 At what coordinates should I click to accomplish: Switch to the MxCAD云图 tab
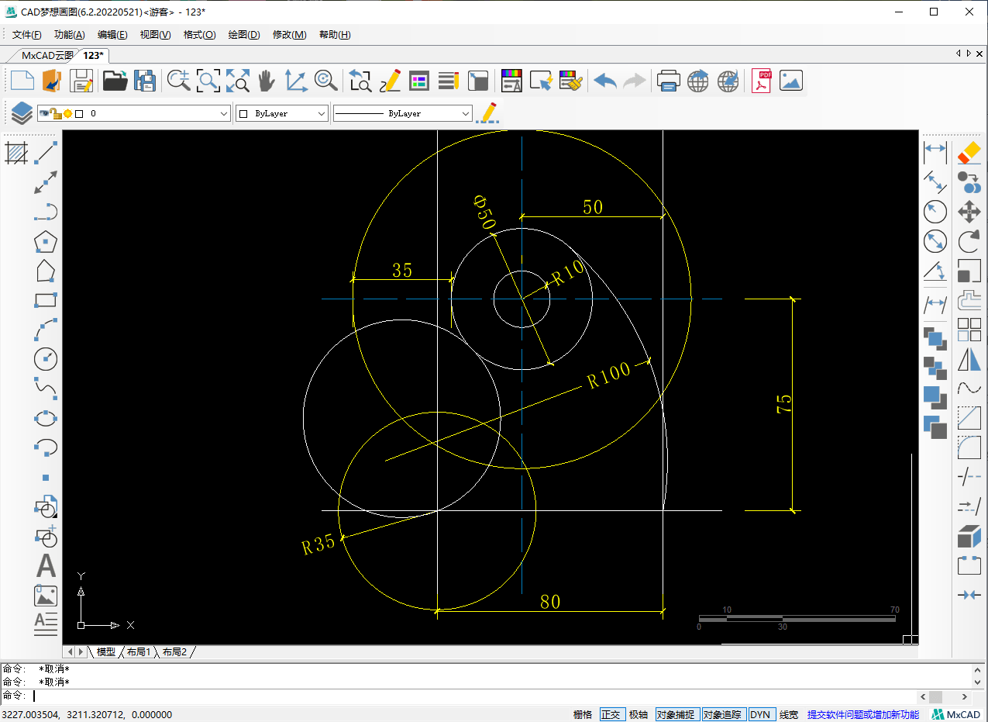point(46,55)
